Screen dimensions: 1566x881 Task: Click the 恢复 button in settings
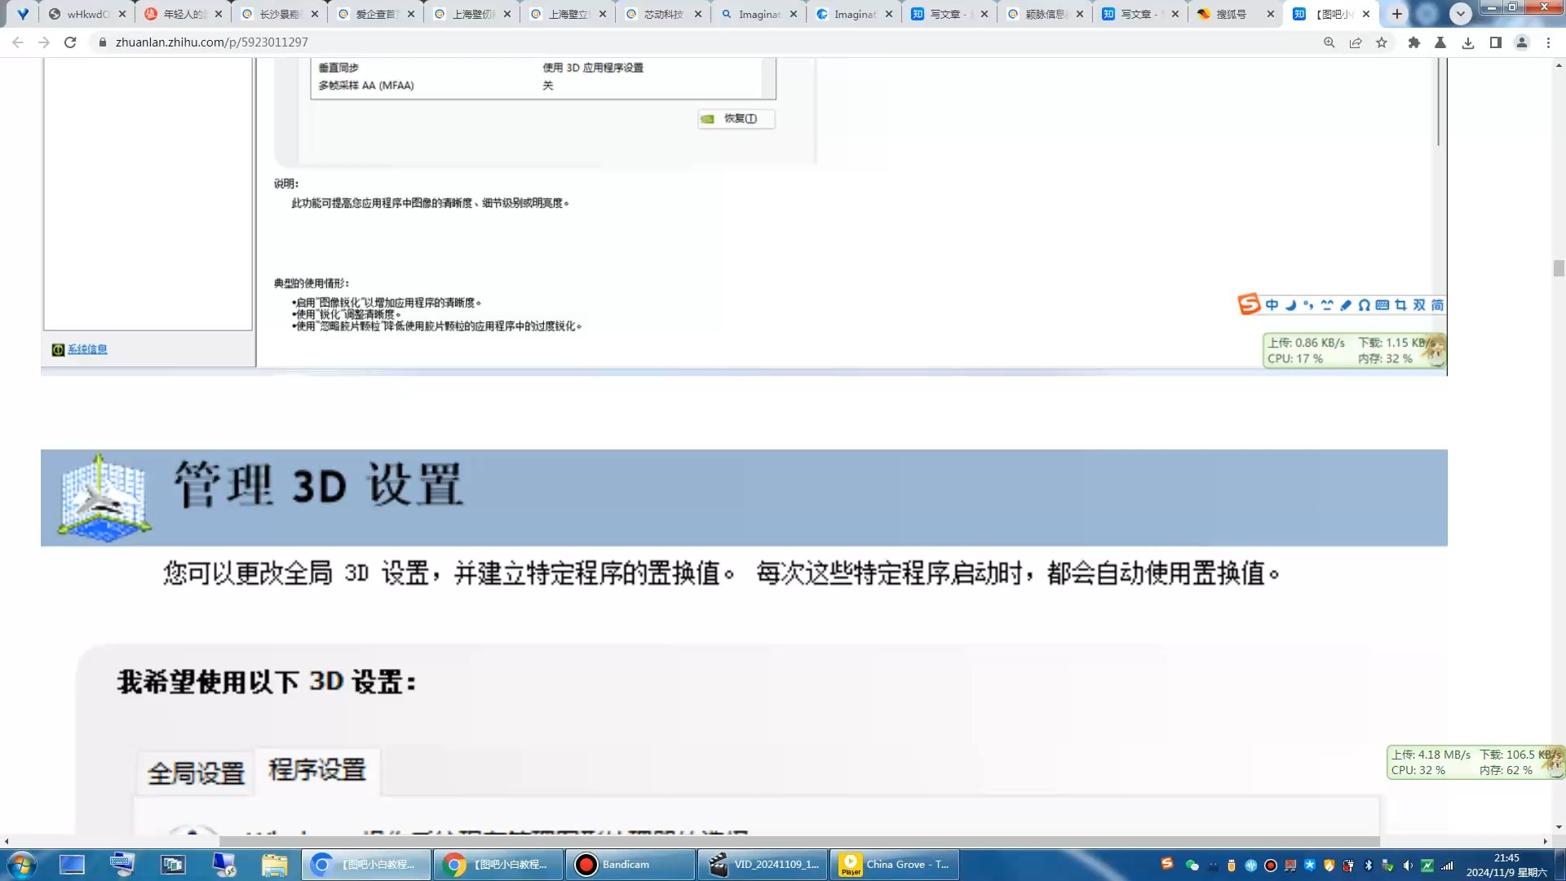(x=736, y=118)
